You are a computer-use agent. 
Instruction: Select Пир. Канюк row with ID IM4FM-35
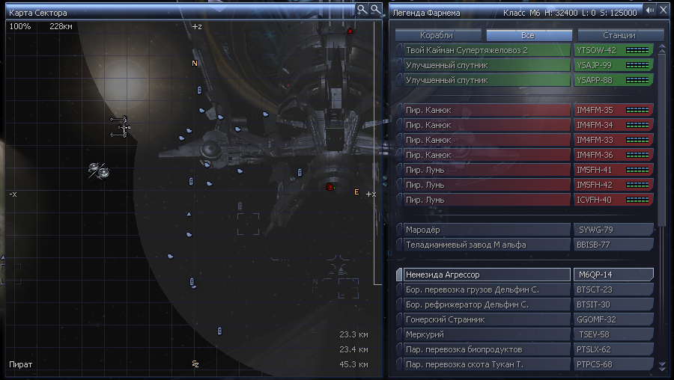point(487,110)
